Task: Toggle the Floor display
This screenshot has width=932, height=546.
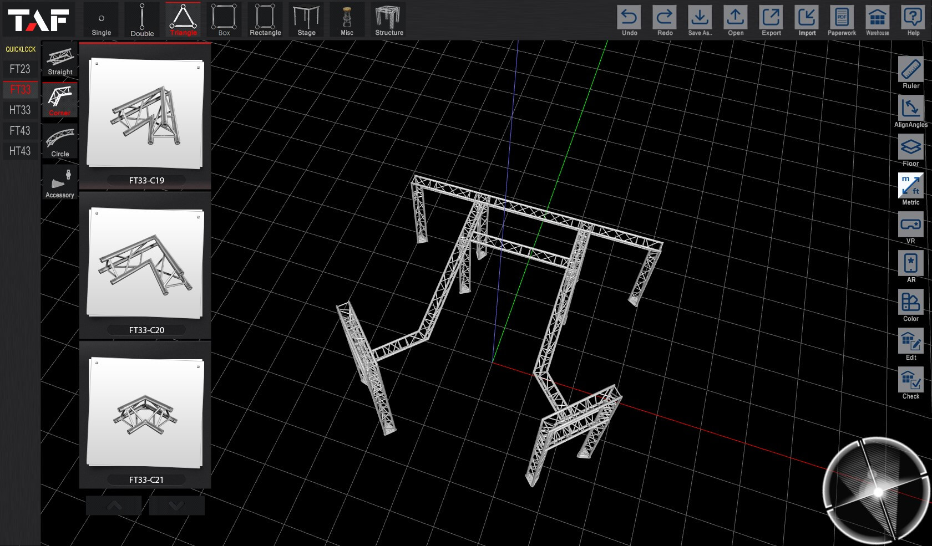Action: click(x=911, y=150)
